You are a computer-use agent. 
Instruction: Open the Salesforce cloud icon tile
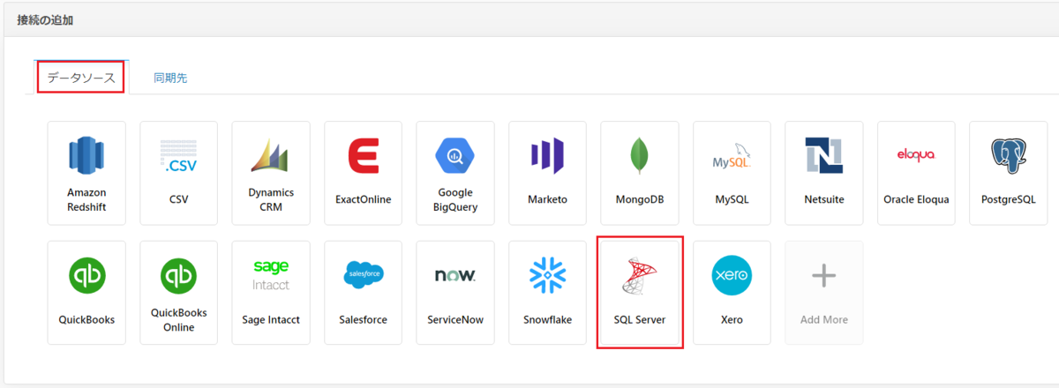[x=363, y=293]
